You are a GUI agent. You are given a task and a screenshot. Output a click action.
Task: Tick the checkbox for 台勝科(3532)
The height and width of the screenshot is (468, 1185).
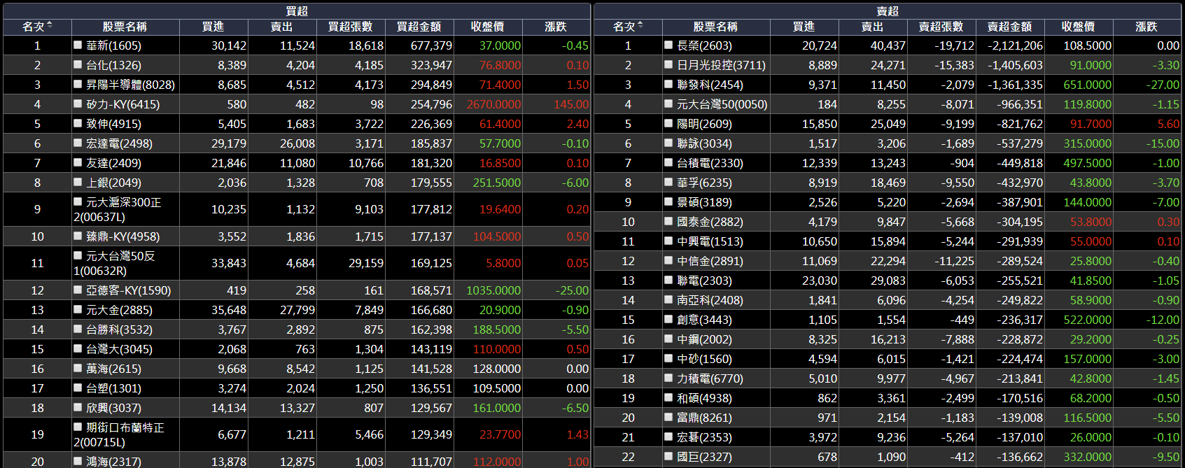tap(78, 329)
